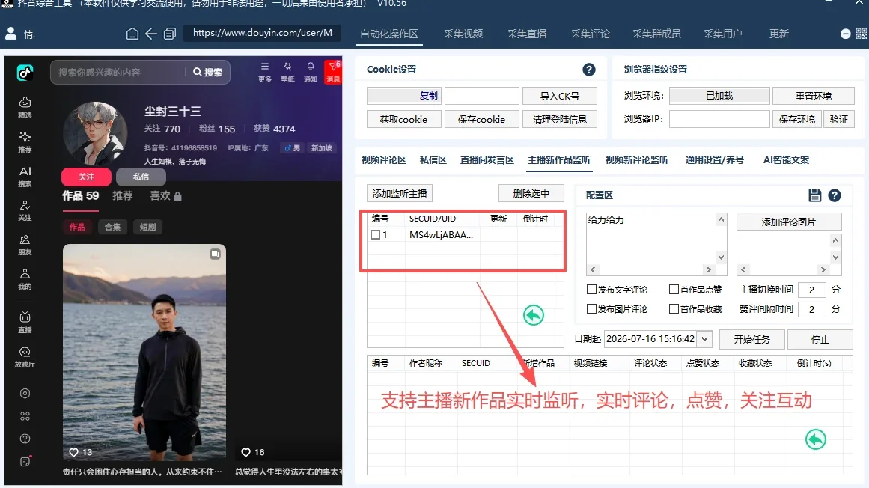Click the Douyin logo icon
Viewport: 869px width, 488px height.
tap(25, 73)
